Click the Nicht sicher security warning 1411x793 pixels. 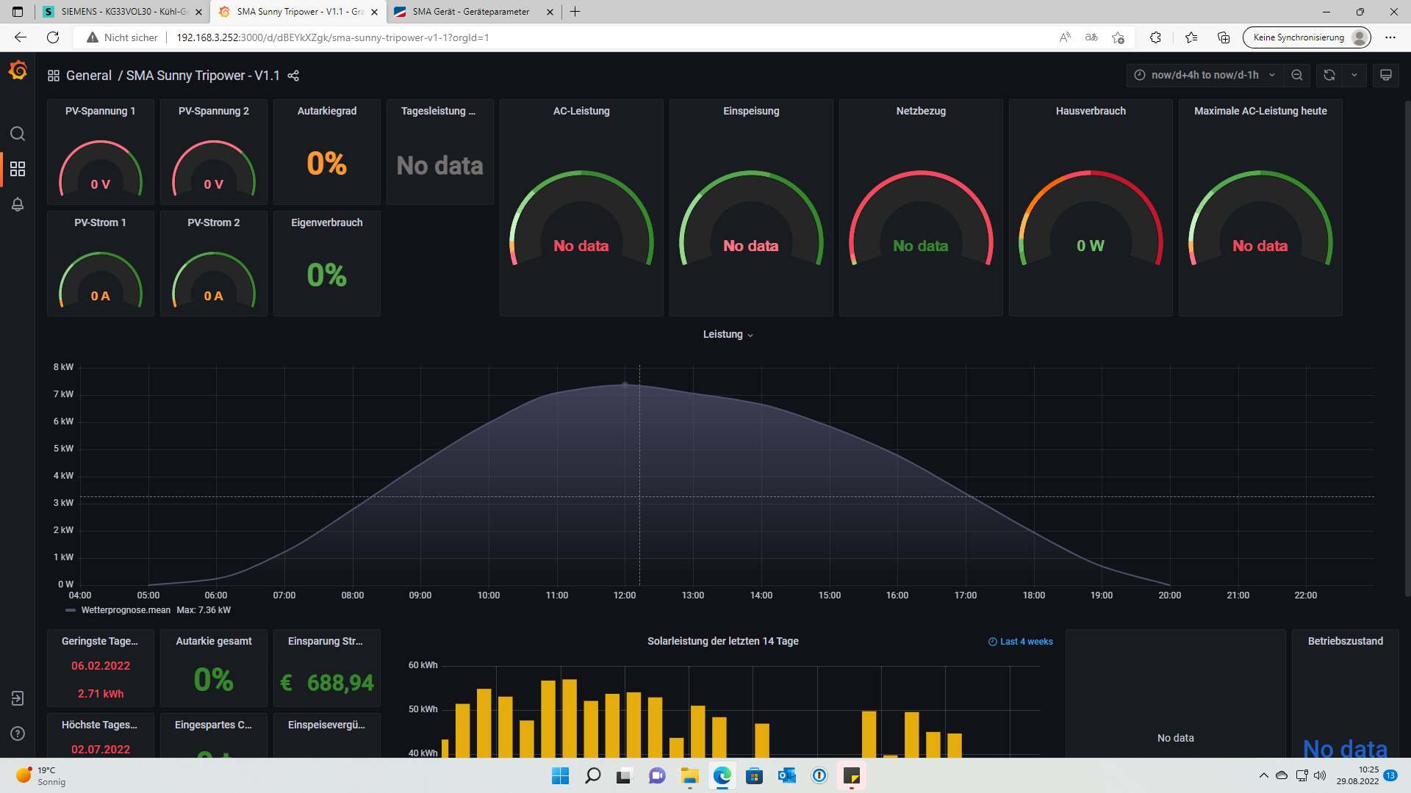[x=122, y=37]
